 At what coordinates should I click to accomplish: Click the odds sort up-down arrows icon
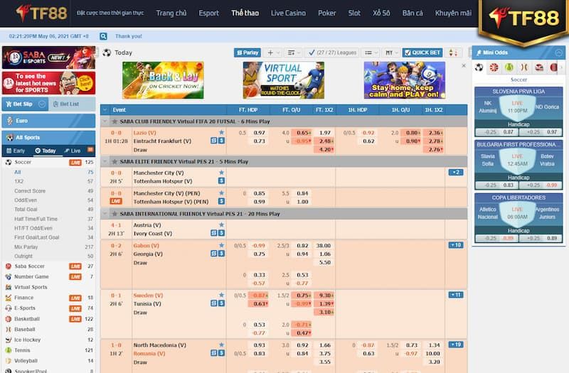coord(454,53)
